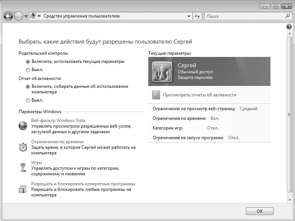The image size is (295, 221).
Task: Click the program blocking icon
Action: tap(23, 189)
